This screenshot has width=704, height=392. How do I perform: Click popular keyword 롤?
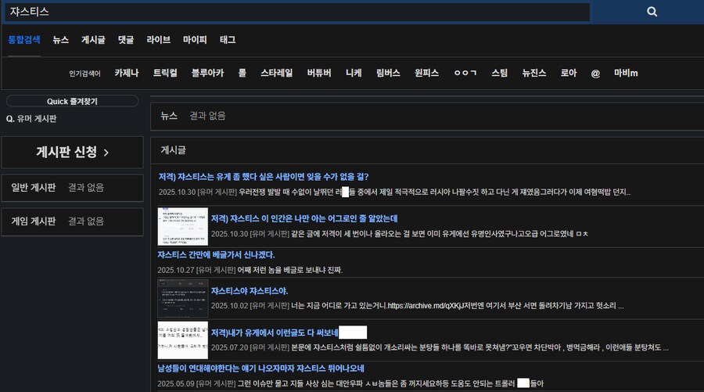pyautogui.click(x=242, y=73)
